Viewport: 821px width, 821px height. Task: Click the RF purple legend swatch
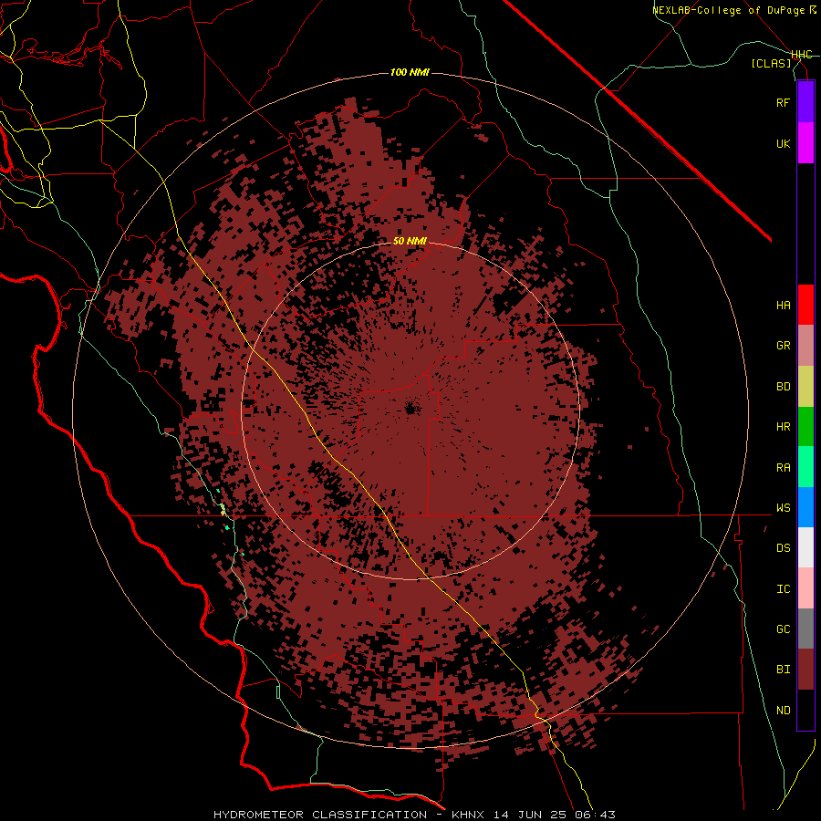(x=805, y=101)
